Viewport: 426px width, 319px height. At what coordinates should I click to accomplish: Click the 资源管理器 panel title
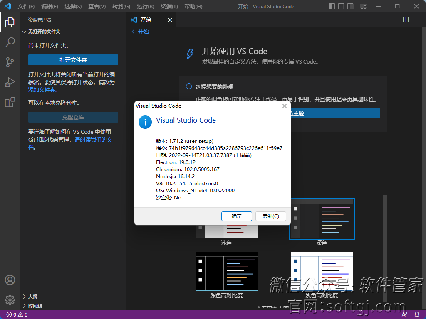pos(40,20)
